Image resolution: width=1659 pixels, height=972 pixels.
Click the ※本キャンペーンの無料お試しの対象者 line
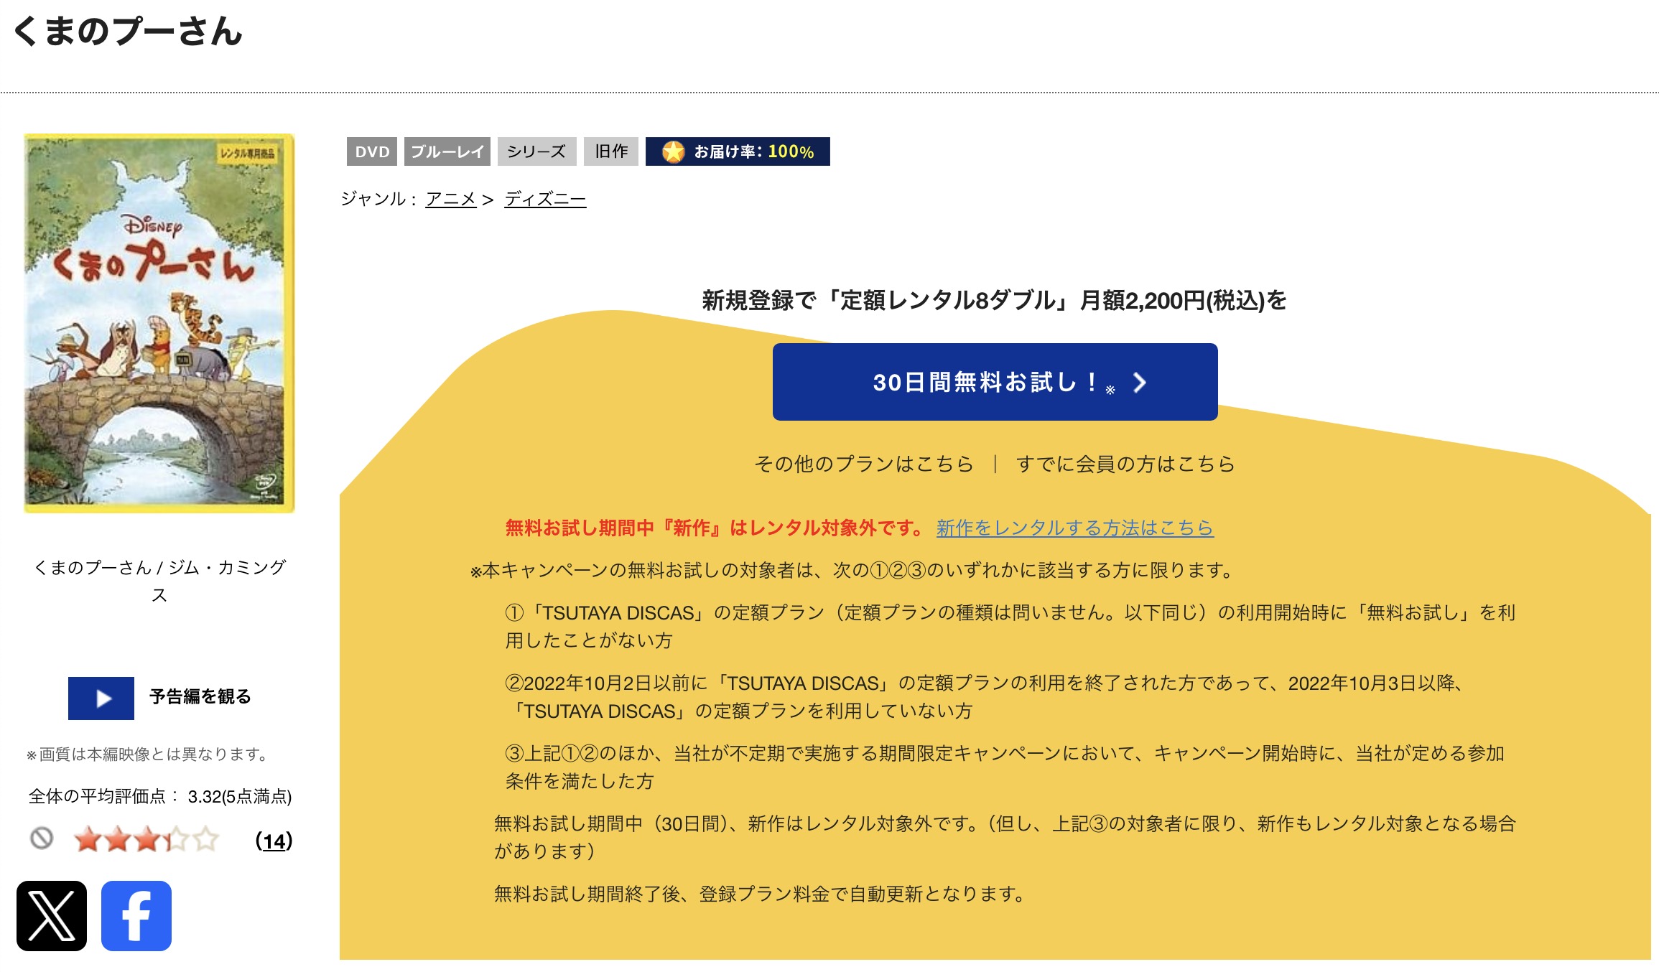point(852,570)
